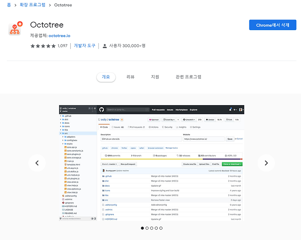Unstar the ovity/octotree repository

tap(210, 119)
